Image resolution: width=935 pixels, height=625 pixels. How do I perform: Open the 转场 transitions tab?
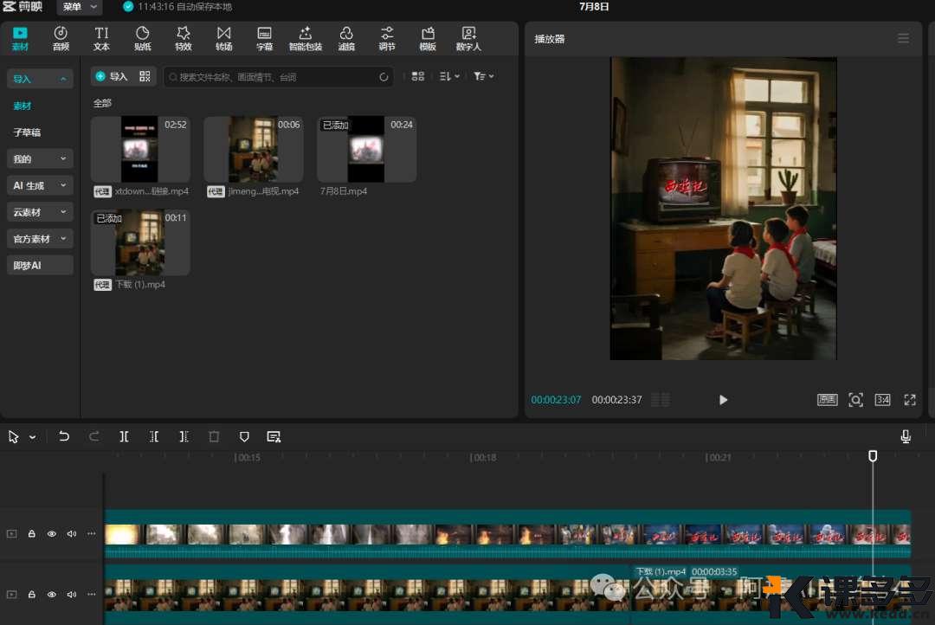coord(223,39)
